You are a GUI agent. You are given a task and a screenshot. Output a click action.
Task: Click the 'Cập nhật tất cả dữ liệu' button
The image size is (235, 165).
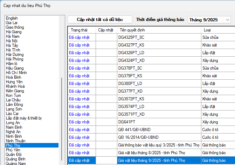coord(100,20)
